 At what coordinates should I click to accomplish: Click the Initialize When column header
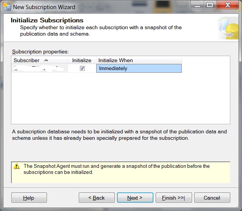click(x=139, y=60)
